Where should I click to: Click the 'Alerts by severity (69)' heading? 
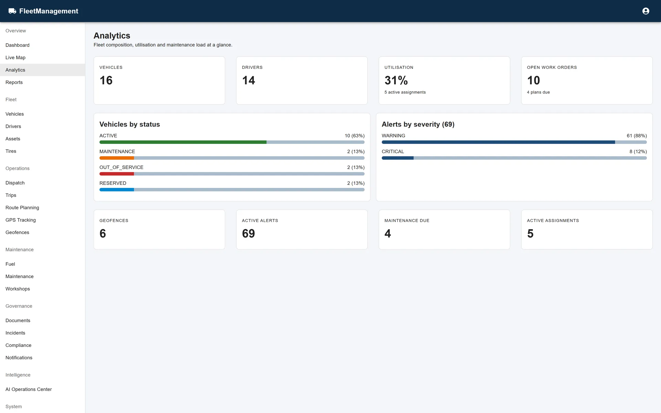tap(418, 124)
